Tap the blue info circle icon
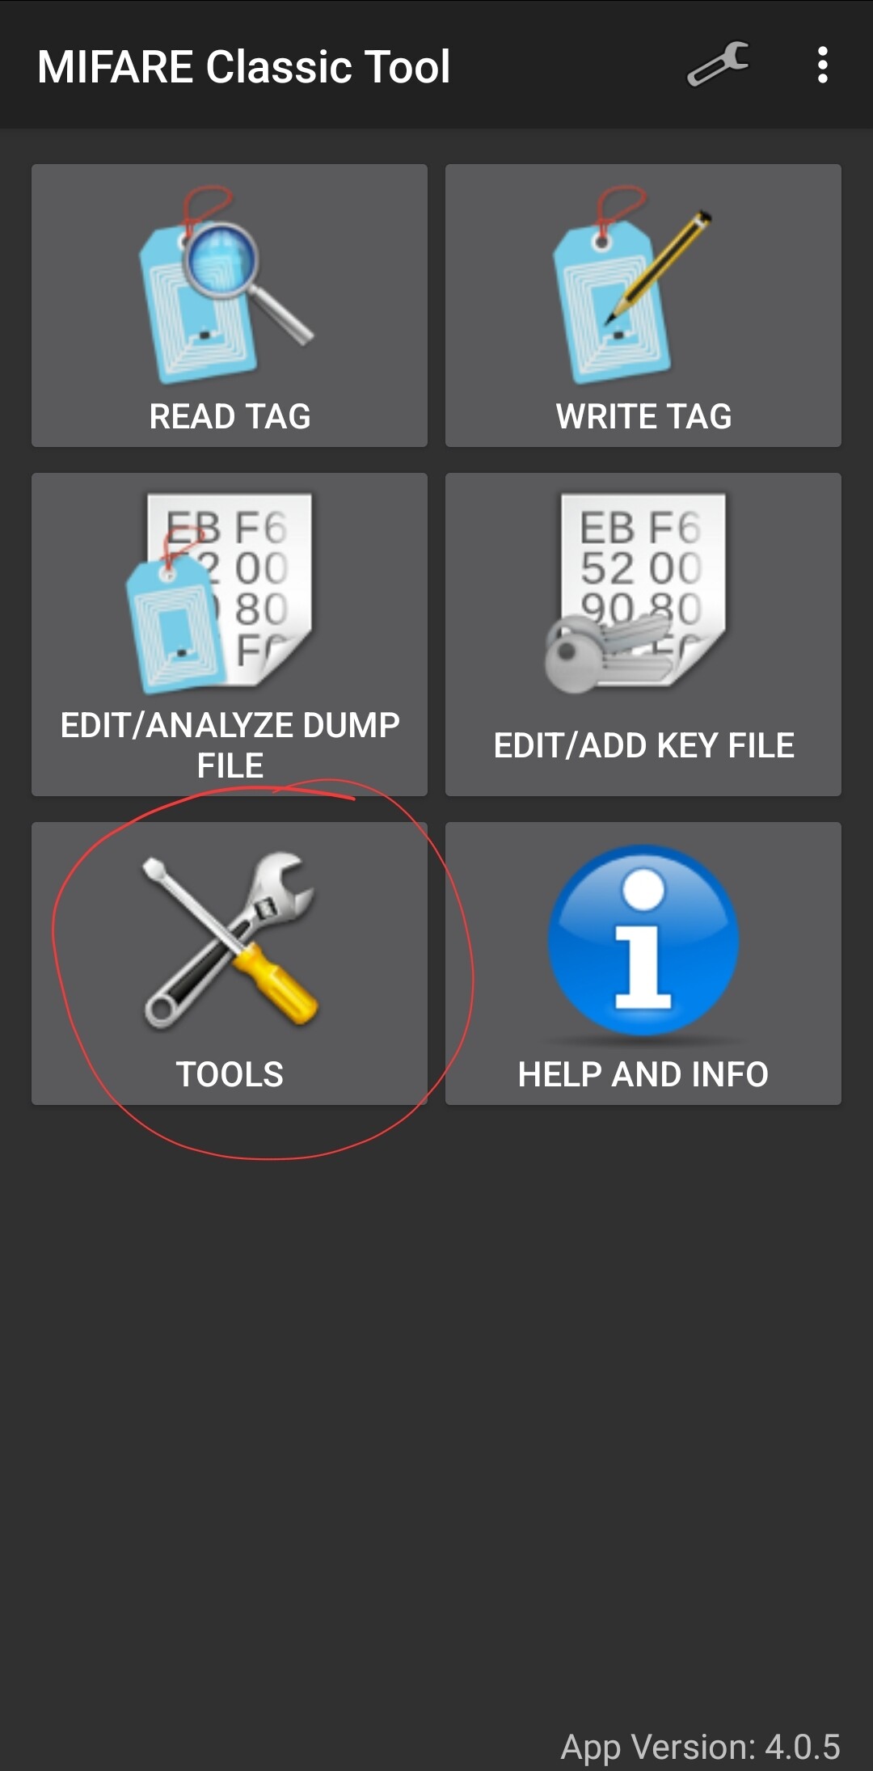 pos(643,940)
